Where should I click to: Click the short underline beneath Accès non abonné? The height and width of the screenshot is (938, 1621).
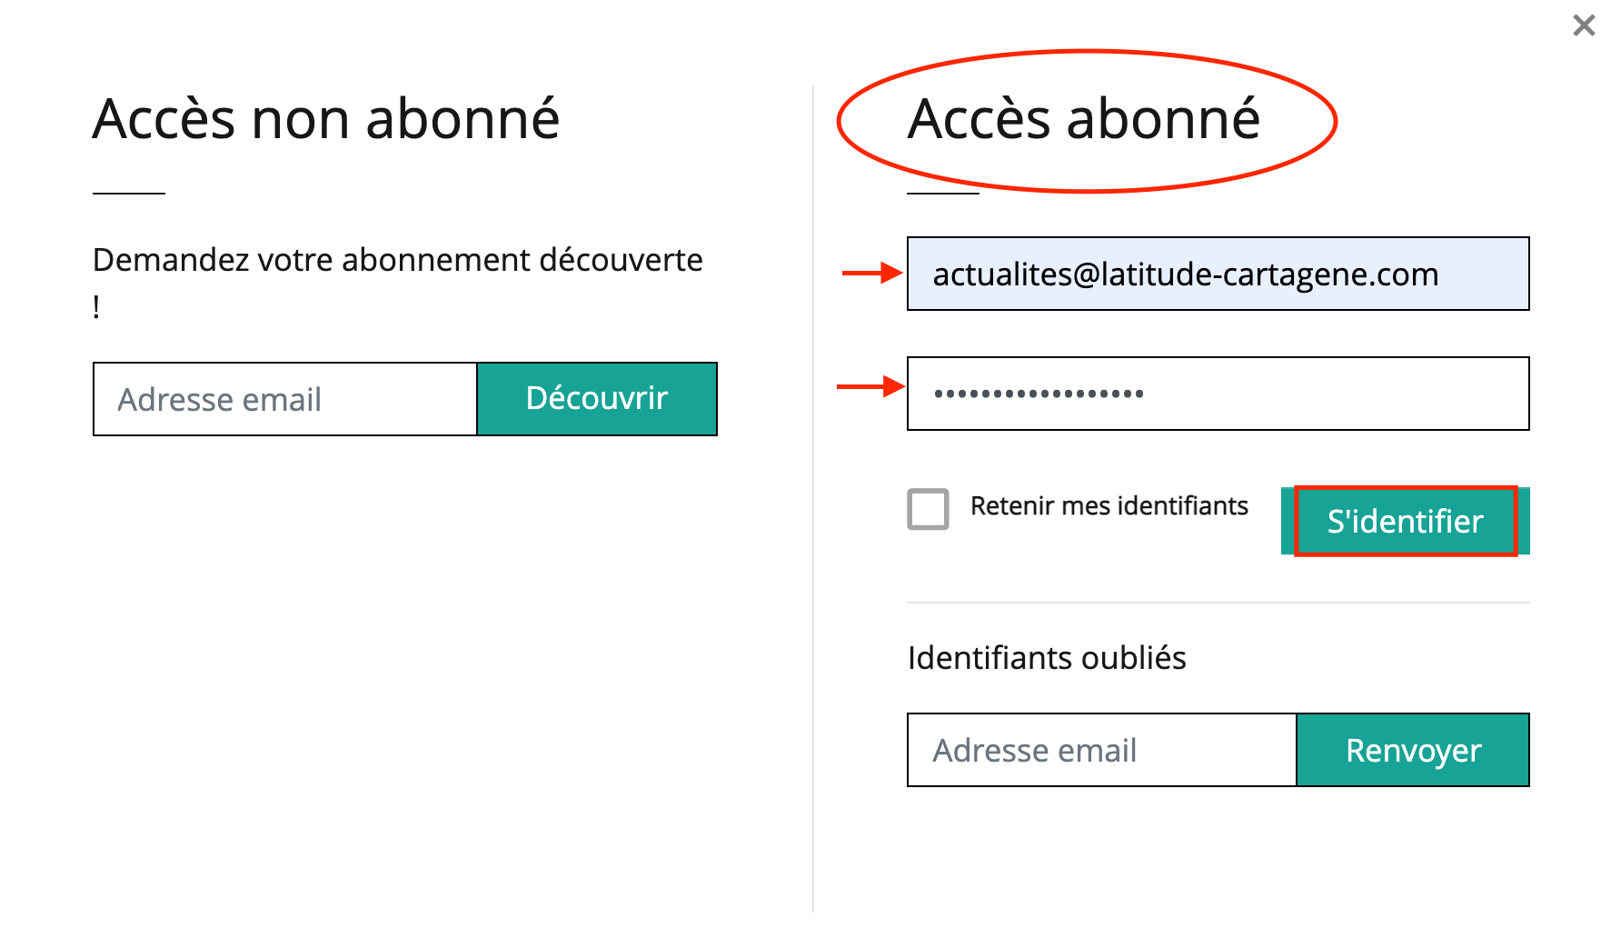coord(129,193)
